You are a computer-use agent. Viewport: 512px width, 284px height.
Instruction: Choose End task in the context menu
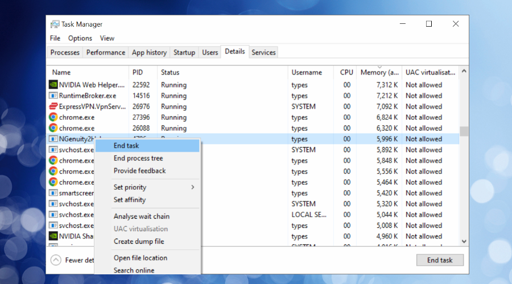click(x=147, y=146)
